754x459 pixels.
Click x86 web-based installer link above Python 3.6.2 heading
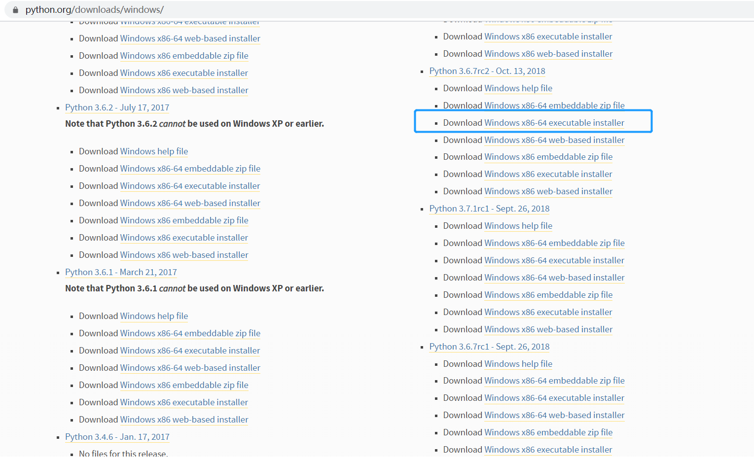184,90
